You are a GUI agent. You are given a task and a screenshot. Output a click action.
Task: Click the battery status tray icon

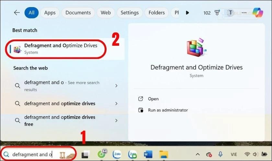pos(264,154)
